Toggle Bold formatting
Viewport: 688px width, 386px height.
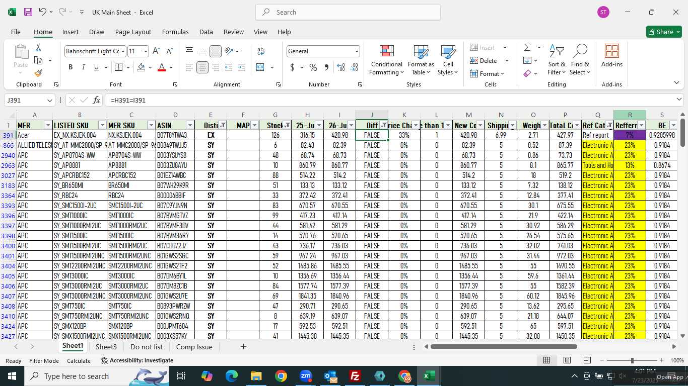pos(71,67)
